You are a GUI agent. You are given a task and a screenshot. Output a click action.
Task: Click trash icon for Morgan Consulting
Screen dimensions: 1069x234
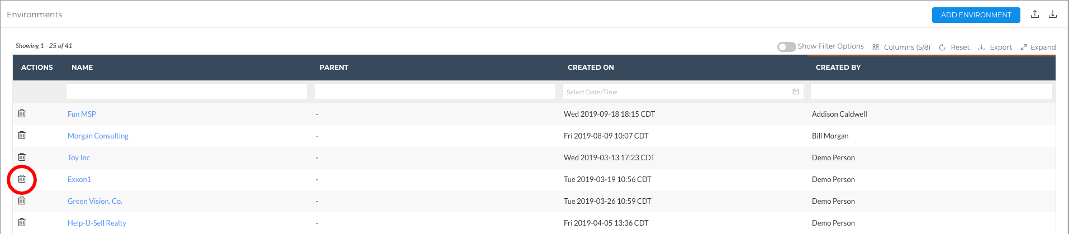pos(22,135)
